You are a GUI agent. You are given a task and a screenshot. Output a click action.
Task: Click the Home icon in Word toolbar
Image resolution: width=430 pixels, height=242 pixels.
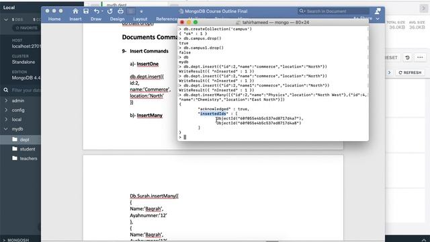coord(75,11)
